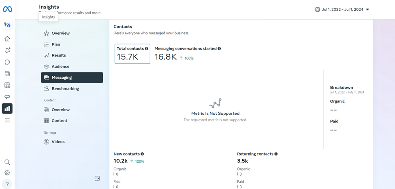Open the Ads megaphone icon
Image resolution: width=395 pixels, height=189 pixels.
tap(7, 97)
